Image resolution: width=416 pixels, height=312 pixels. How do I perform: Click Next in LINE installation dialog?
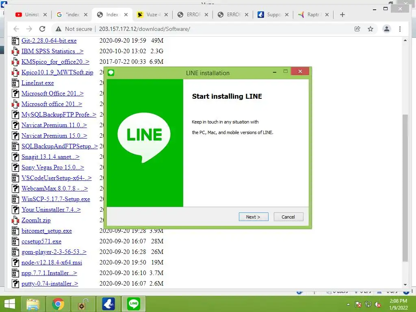(x=253, y=217)
